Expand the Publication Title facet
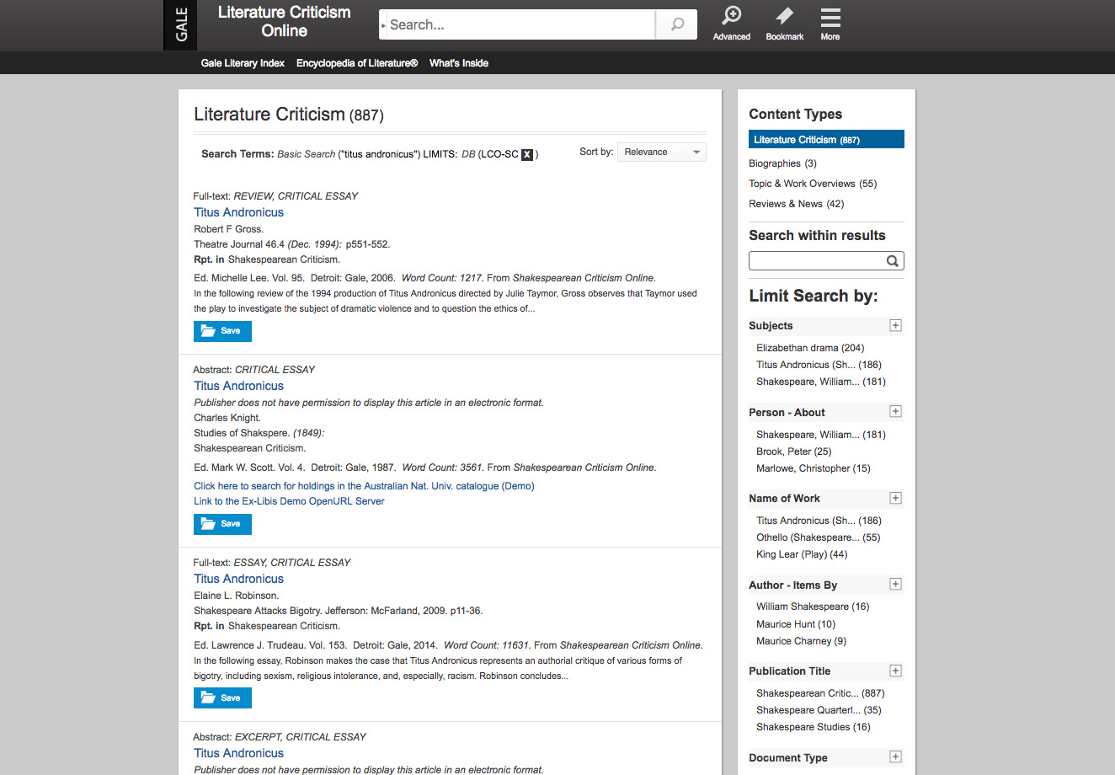 click(x=895, y=671)
